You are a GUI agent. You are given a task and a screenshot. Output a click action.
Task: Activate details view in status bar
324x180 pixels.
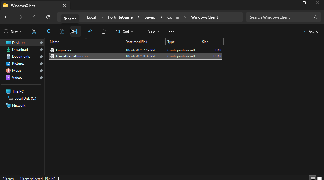pyautogui.click(x=313, y=177)
